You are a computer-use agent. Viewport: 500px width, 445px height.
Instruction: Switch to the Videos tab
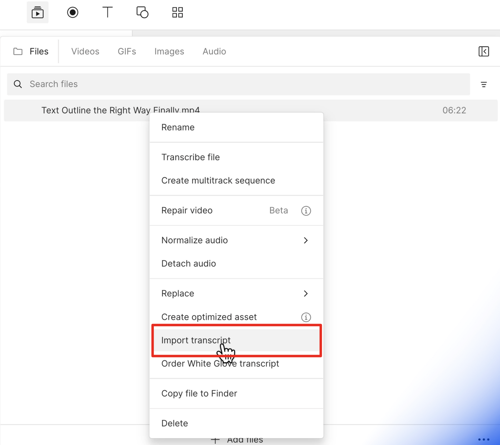coord(85,51)
